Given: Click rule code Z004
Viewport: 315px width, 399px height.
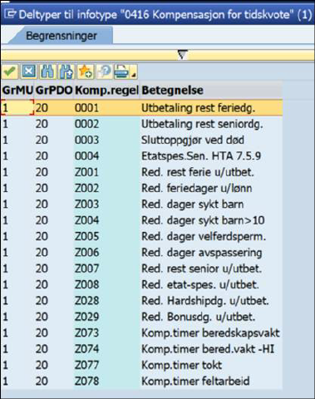Looking at the screenshot, I should pyautogui.click(x=86, y=220).
